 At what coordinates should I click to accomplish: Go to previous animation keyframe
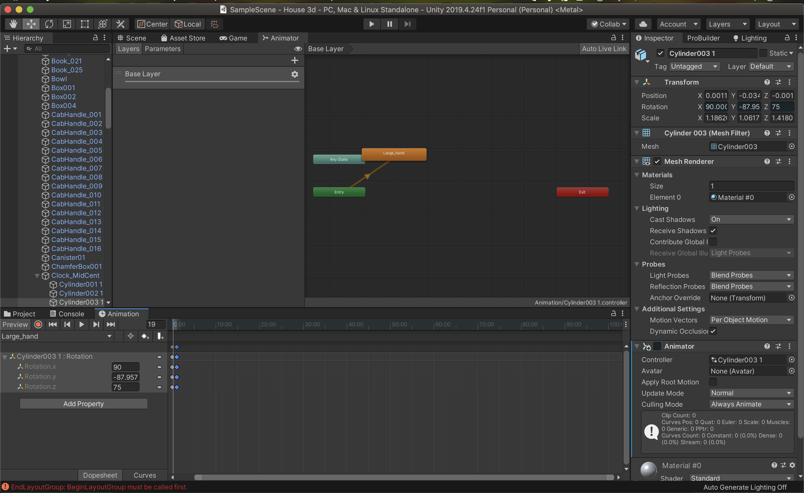(67, 324)
